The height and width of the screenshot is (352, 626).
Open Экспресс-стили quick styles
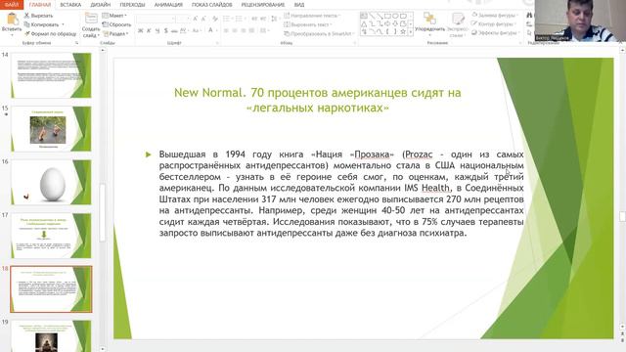tap(458, 24)
